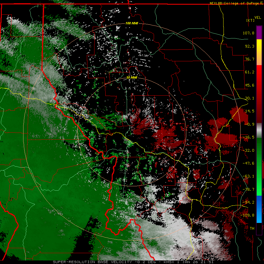Click the NEXLAB-College of DuPage label
This screenshot has width=264, height=264.
point(236,3)
